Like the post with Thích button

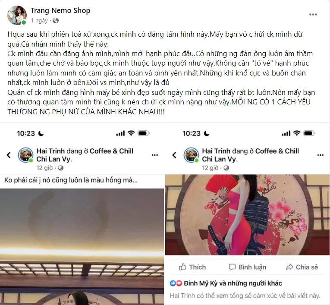pyautogui.click(x=192, y=267)
